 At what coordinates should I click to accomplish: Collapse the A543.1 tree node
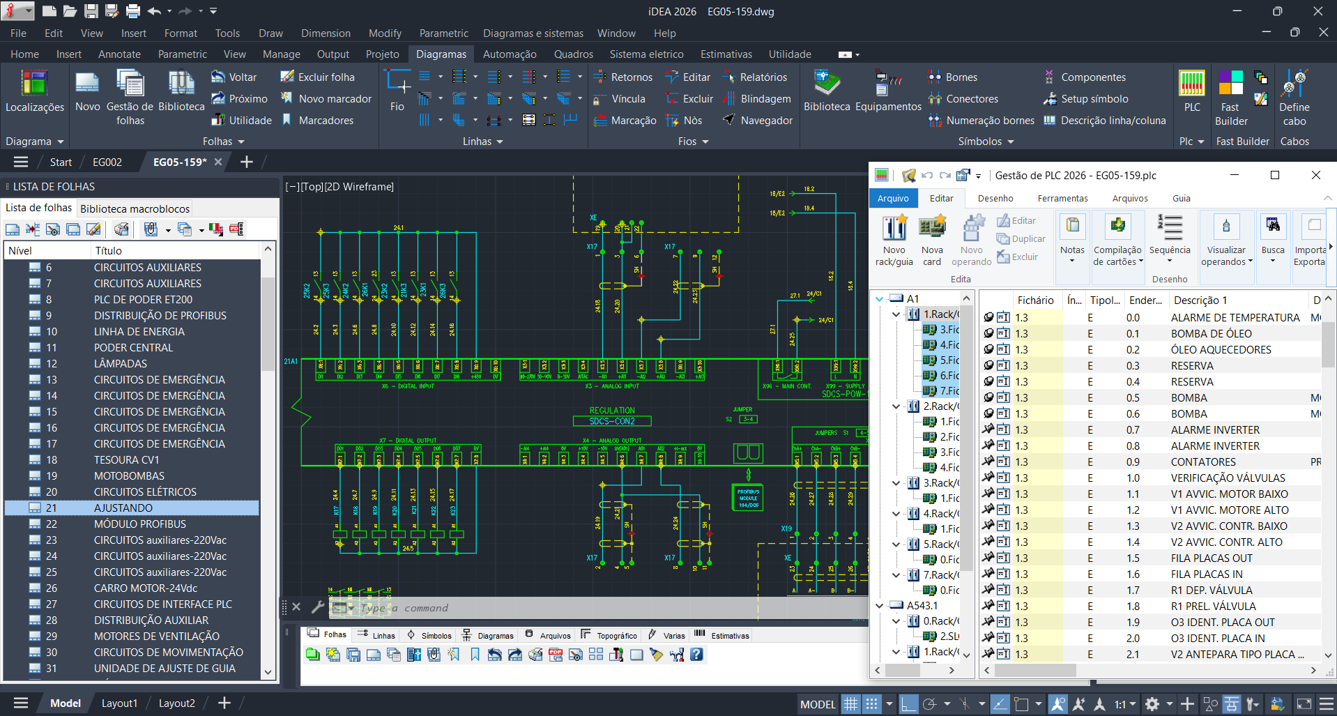(x=880, y=606)
